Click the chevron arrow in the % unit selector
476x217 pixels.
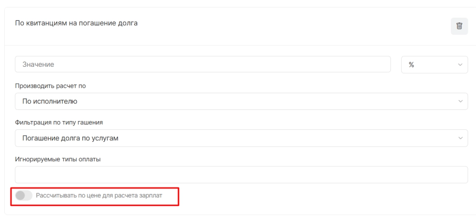coord(460,65)
